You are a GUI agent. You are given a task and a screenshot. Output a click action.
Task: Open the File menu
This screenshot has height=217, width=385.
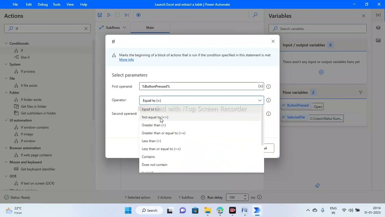point(15,5)
